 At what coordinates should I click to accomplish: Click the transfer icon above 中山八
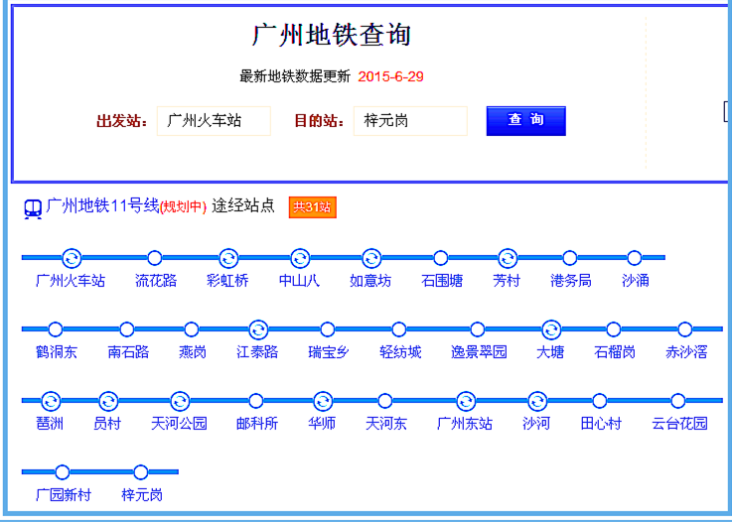pyautogui.click(x=300, y=257)
